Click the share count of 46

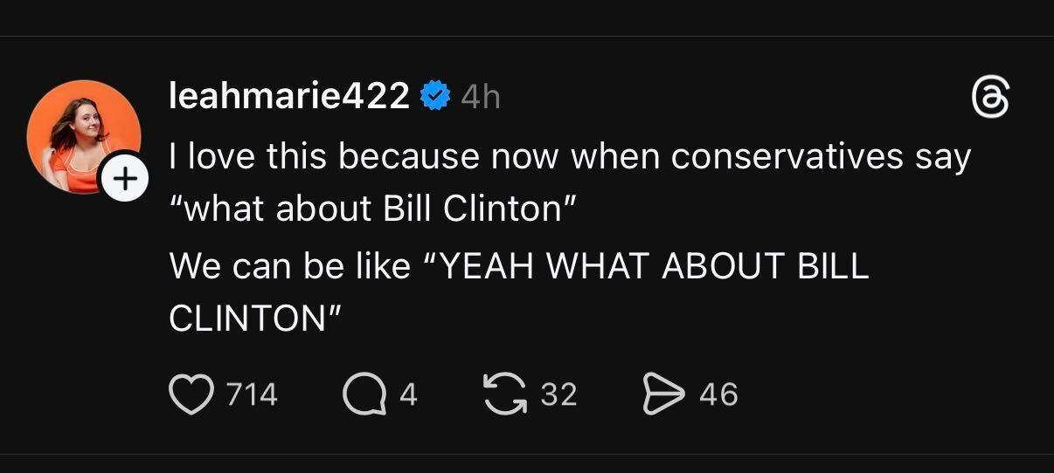[x=718, y=394]
